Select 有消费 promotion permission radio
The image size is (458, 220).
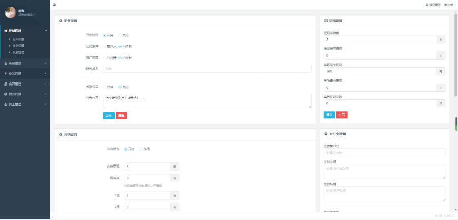[104, 58]
